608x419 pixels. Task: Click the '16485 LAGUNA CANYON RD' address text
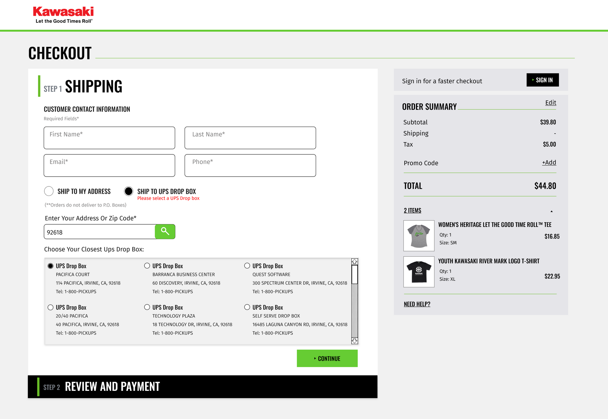pyautogui.click(x=300, y=325)
